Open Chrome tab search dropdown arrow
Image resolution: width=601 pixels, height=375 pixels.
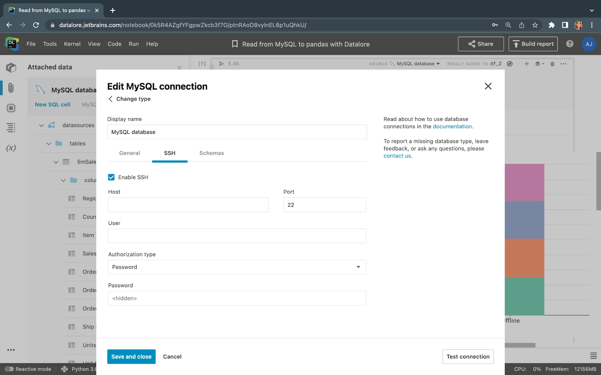point(592,10)
